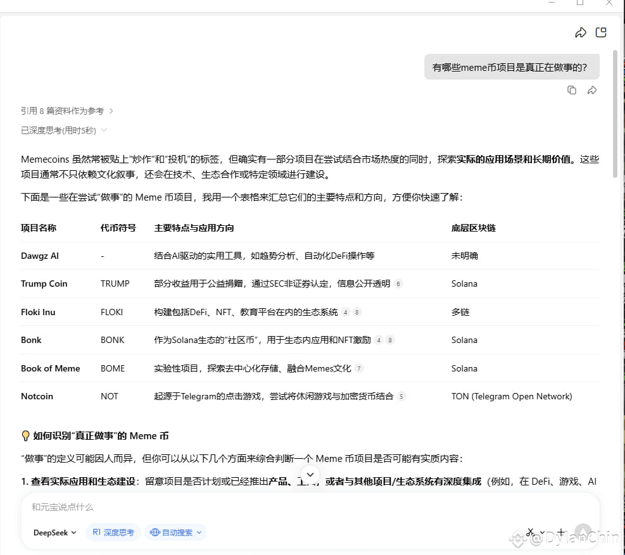Click the 未明确 blockchain cell
625x555 pixels.
coord(464,256)
